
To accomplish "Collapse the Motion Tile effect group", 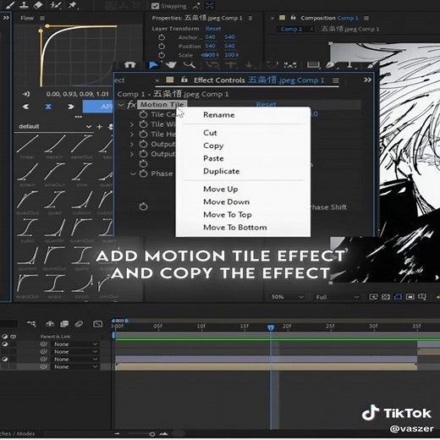I will click(121, 105).
